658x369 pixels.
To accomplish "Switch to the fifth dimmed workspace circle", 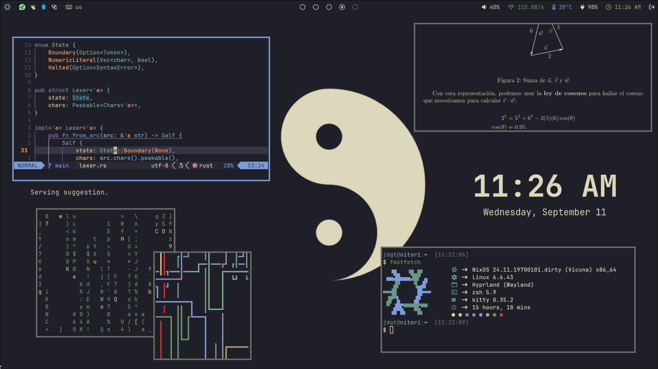I will (x=355, y=7).
